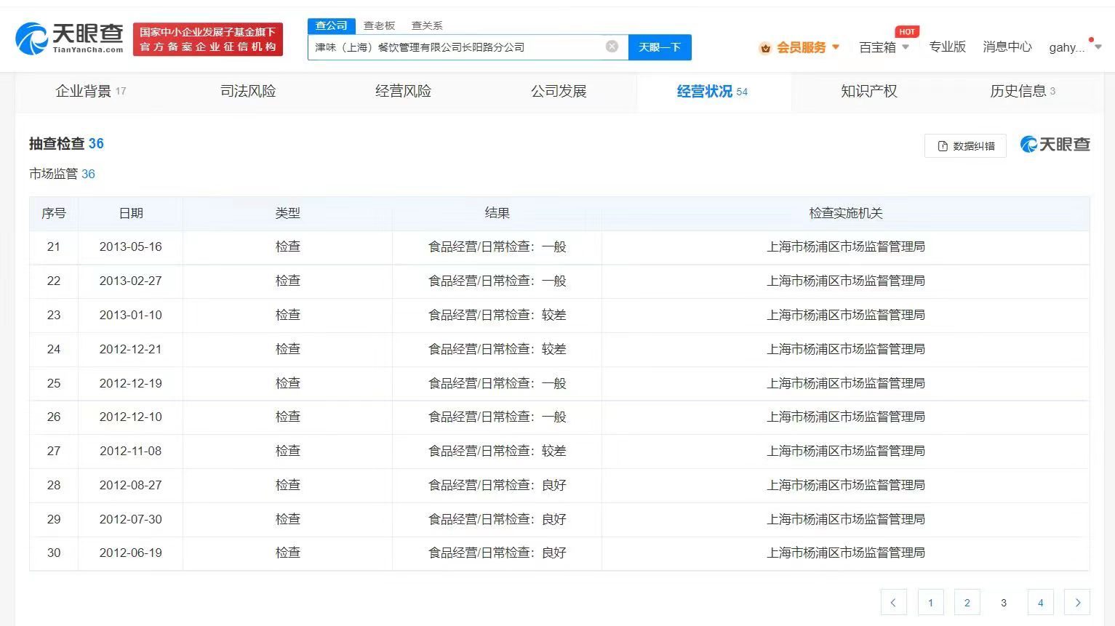The width and height of the screenshot is (1115, 626).
Task: Switch to the 历史信息 tab
Action: [x=1023, y=91]
